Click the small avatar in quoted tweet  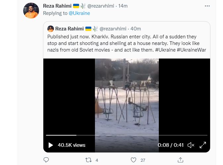point(51,29)
